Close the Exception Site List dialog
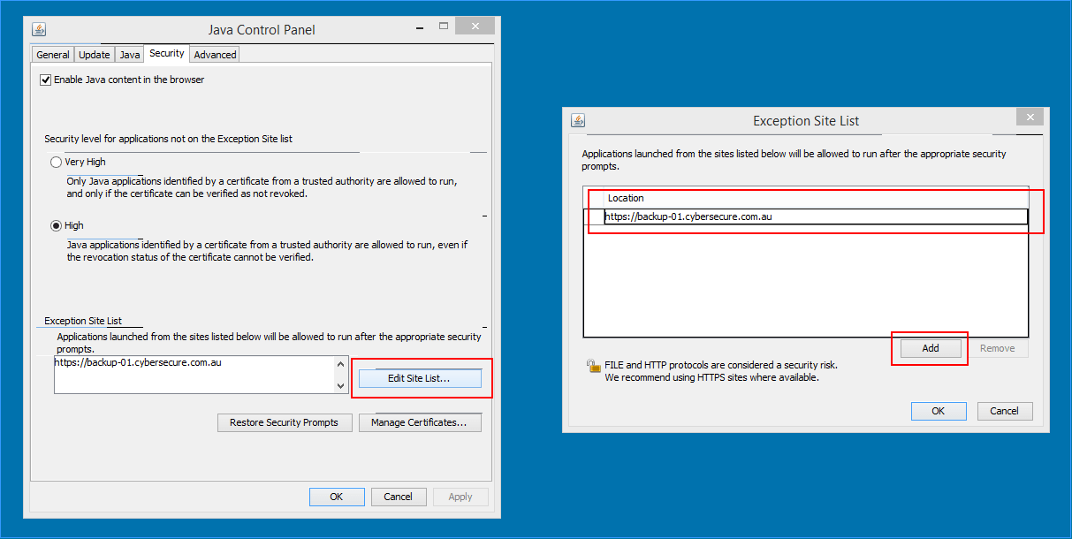 [1029, 117]
